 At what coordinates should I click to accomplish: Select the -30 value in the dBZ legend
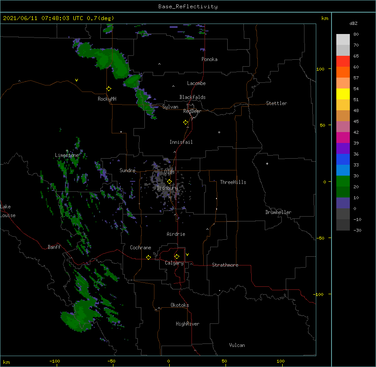click(x=357, y=230)
